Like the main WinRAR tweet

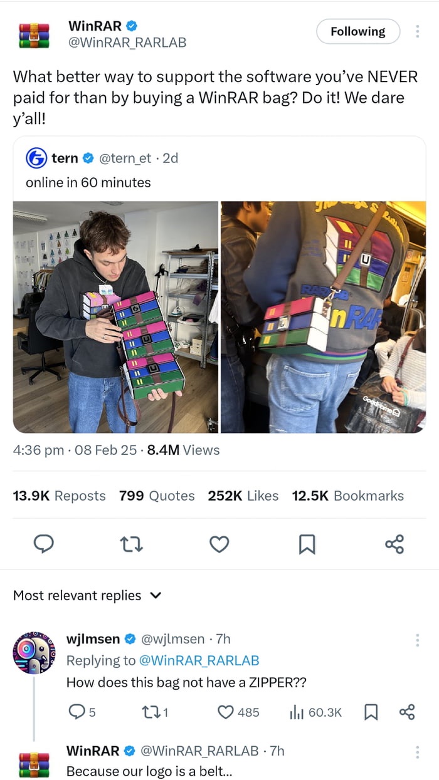(x=219, y=544)
